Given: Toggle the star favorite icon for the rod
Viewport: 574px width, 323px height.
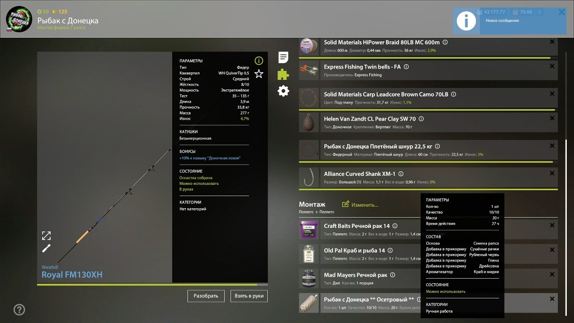Looking at the screenshot, I should [259, 74].
